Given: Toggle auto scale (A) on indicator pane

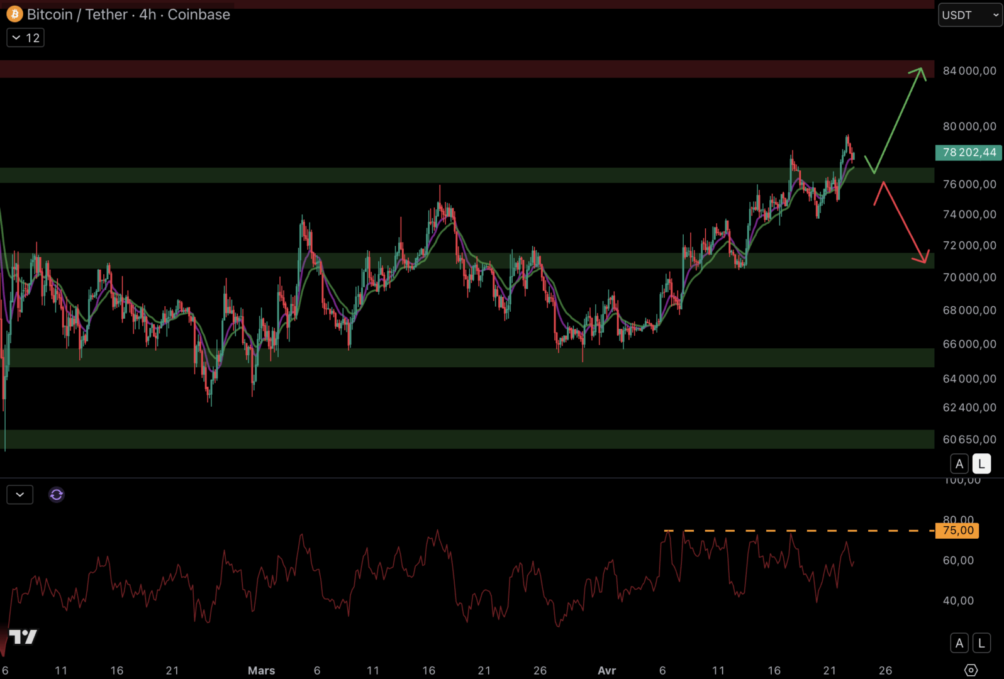Looking at the screenshot, I should [x=959, y=643].
